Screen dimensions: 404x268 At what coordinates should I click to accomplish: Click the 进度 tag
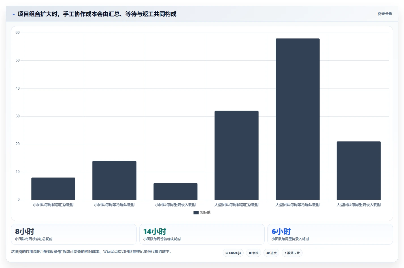(271, 253)
